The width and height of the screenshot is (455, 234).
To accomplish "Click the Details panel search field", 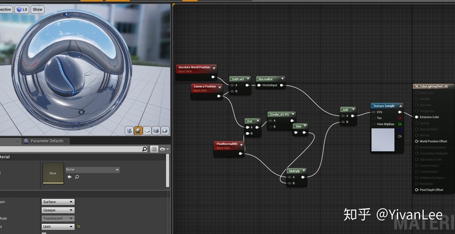I will tap(71, 149).
